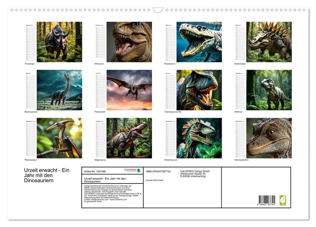Click the Gastonianeu April picture
316x227 pixels.
(270, 42)
